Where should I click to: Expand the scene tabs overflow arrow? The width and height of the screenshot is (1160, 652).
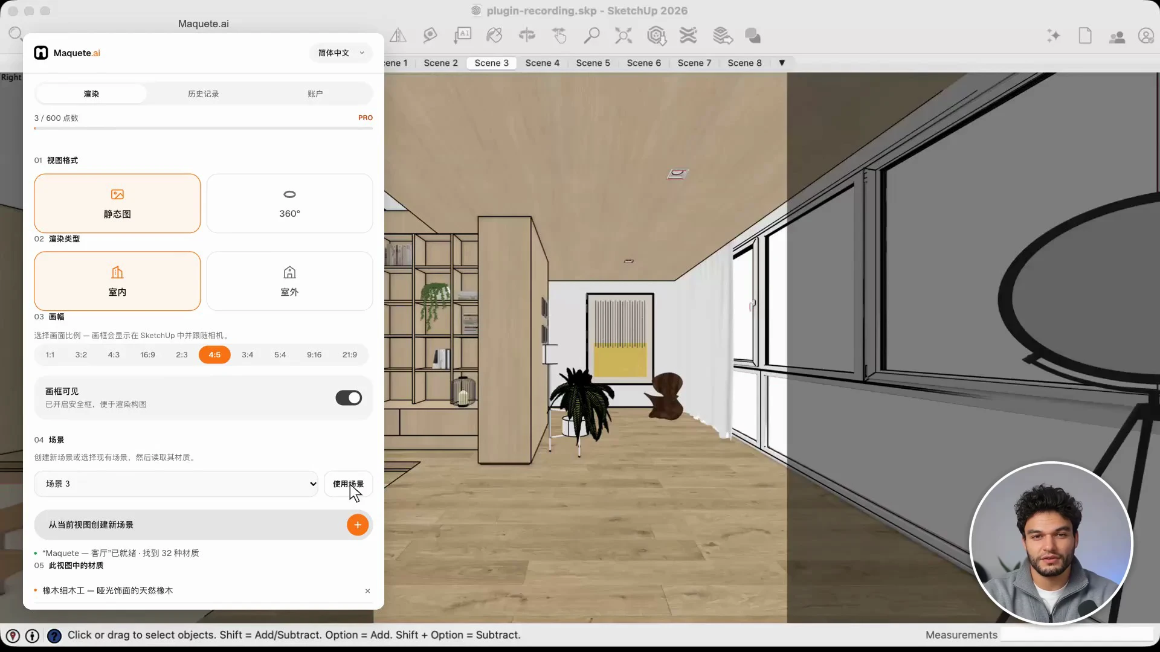tap(782, 63)
